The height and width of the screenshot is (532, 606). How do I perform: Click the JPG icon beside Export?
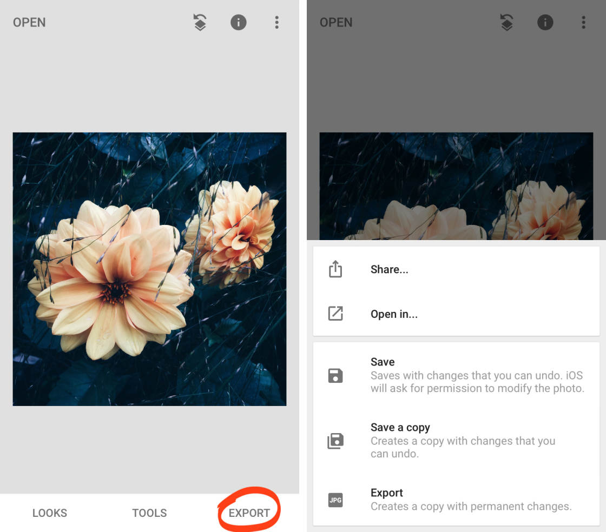coord(335,500)
